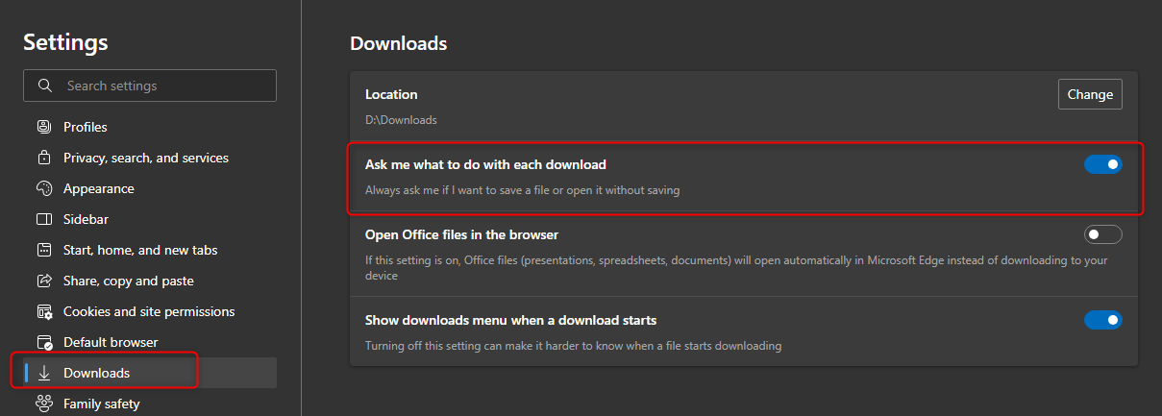
Task: Go to Appearance settings
Action: (150, 188)
